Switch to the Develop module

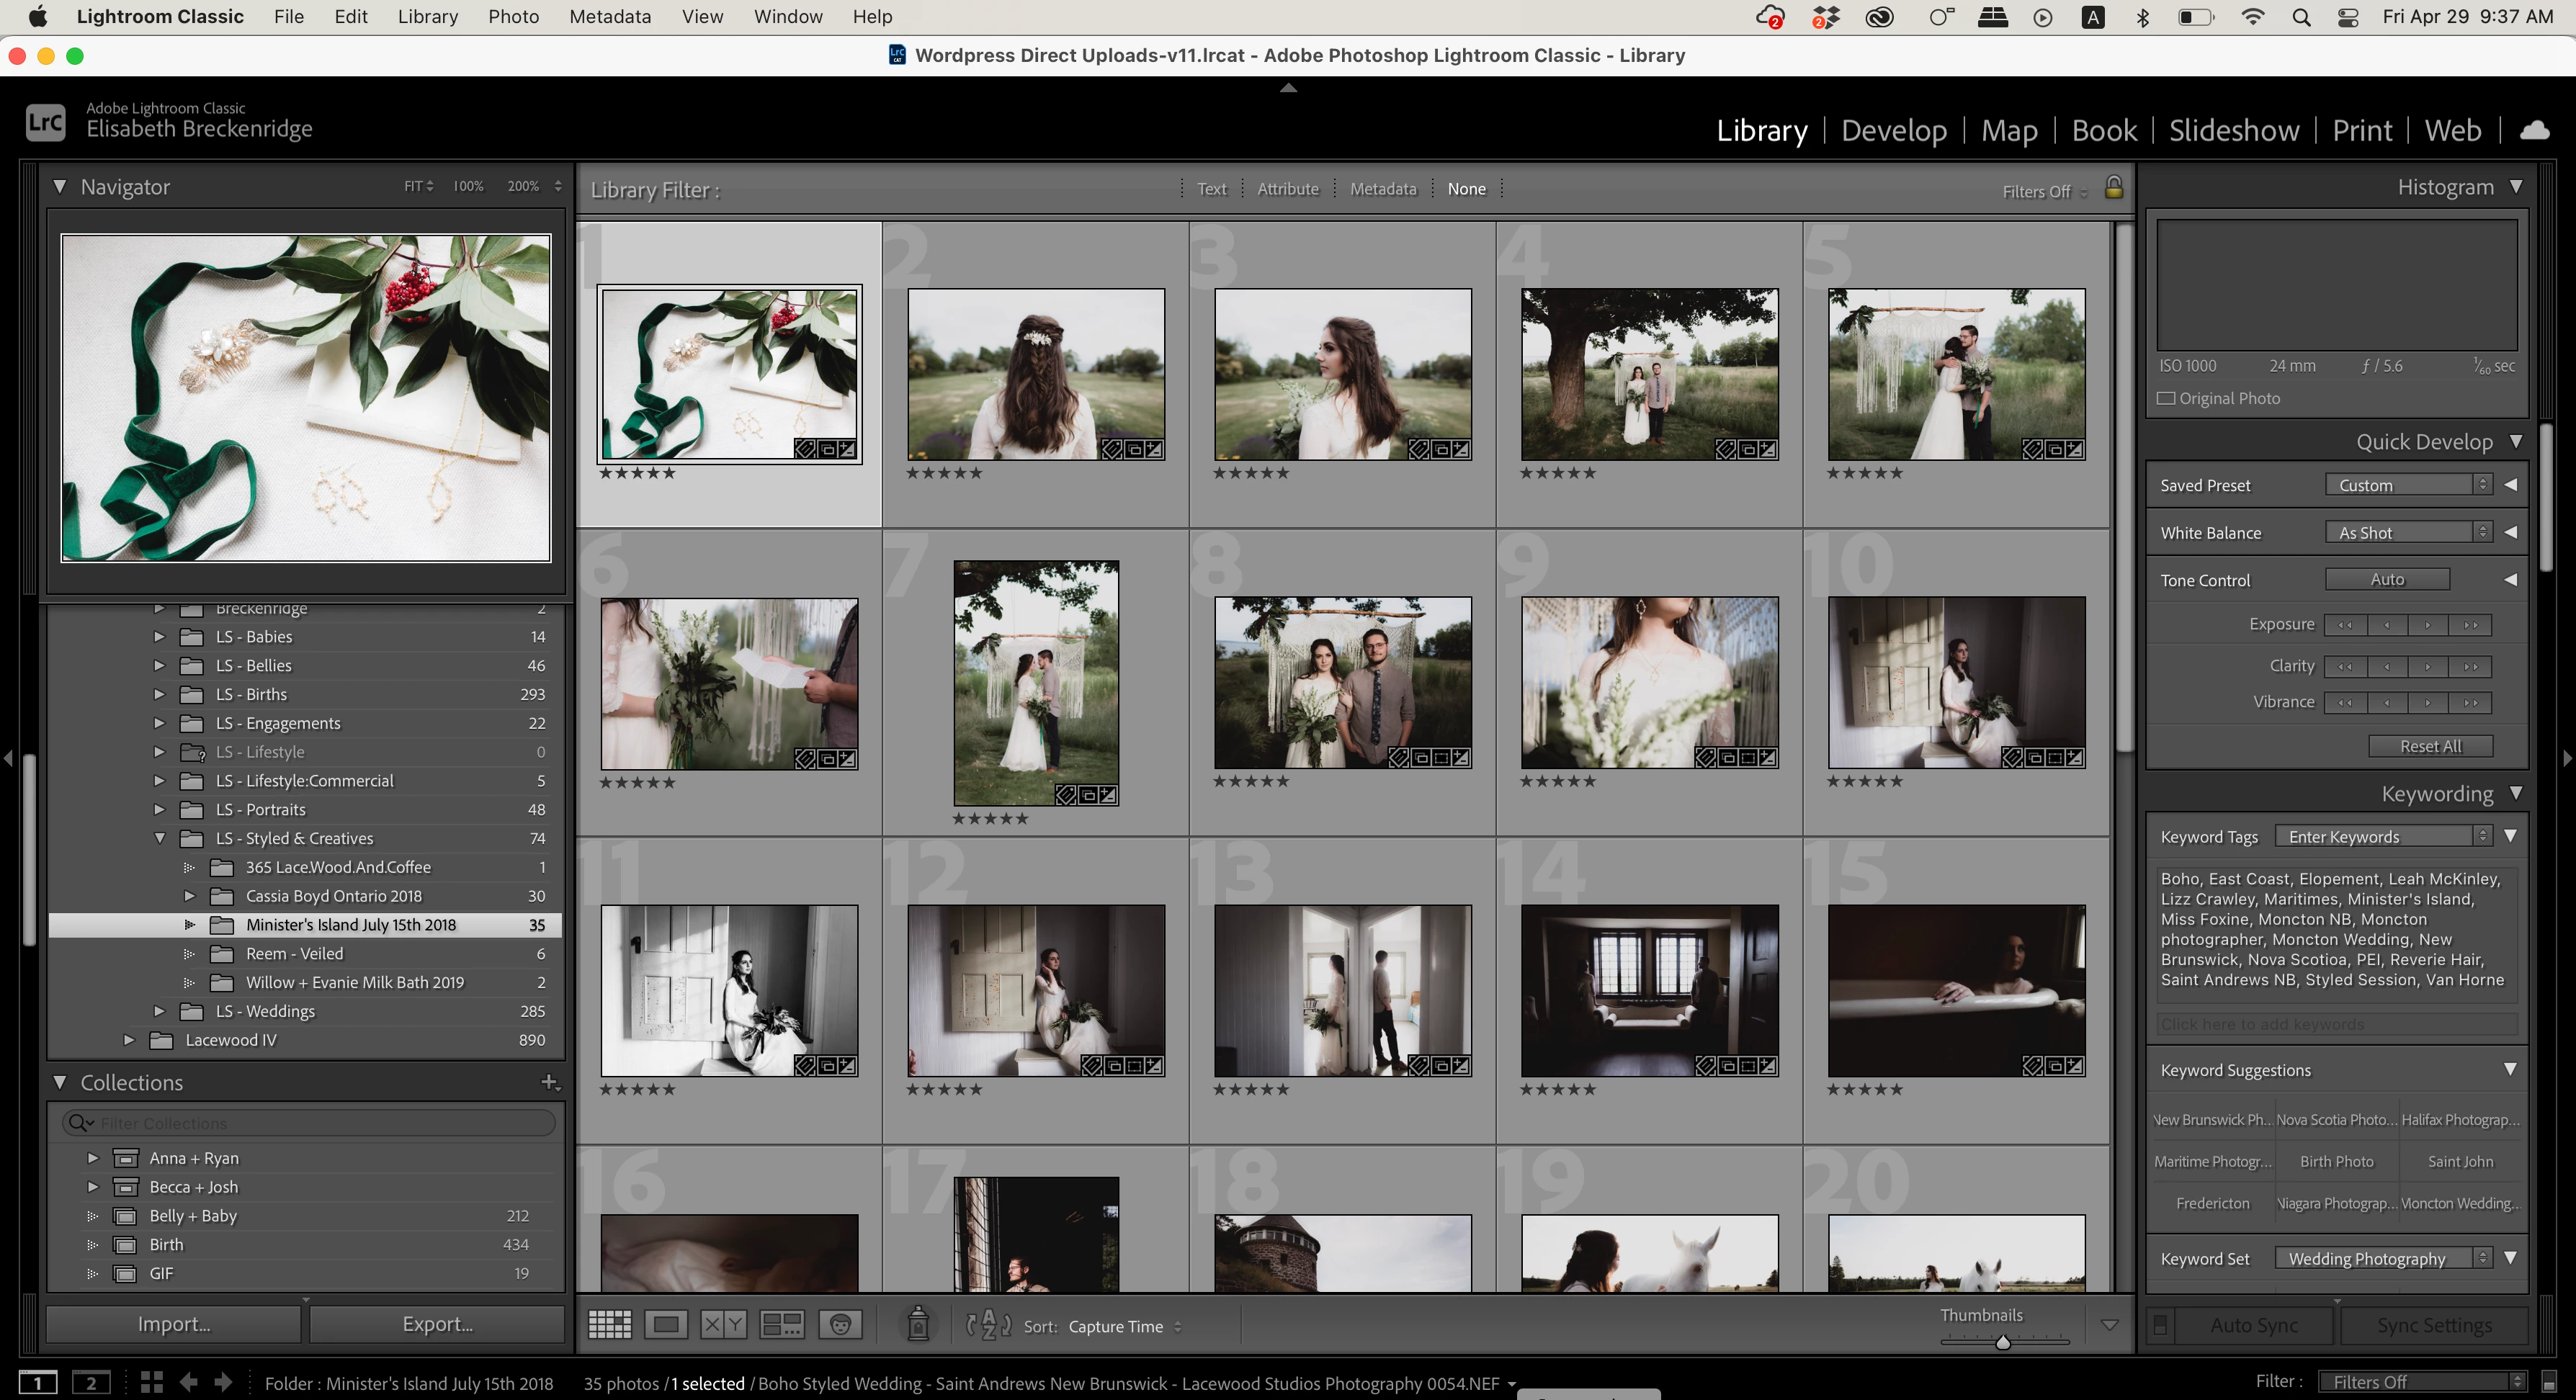[1893, 131]
